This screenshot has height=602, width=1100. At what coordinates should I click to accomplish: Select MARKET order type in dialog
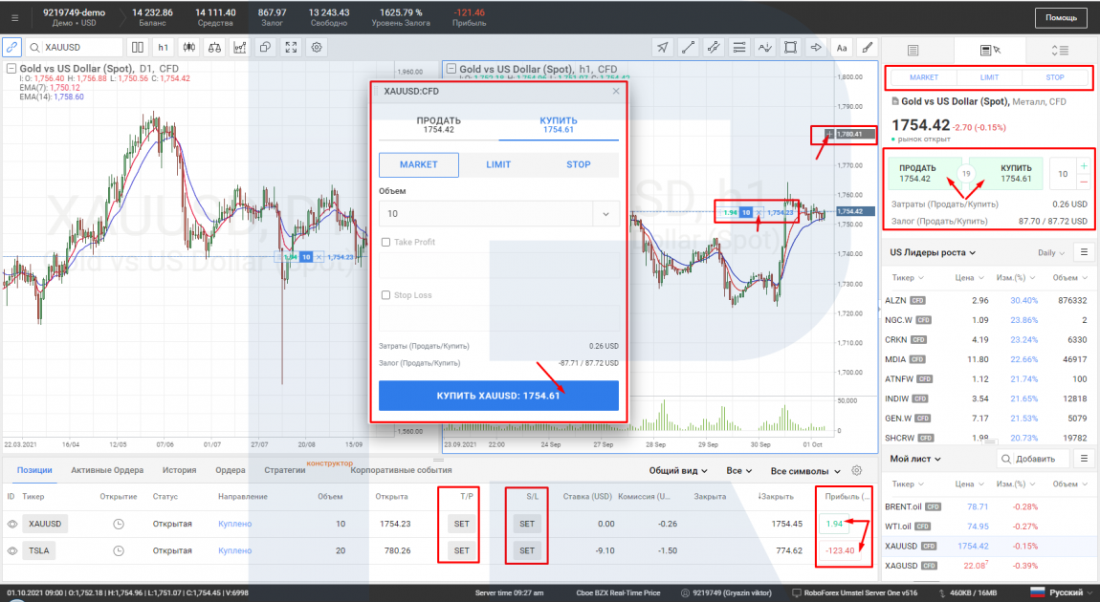coord(419,164)
